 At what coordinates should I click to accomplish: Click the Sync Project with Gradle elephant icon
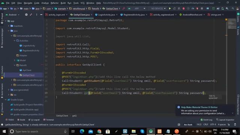(218, 9)
